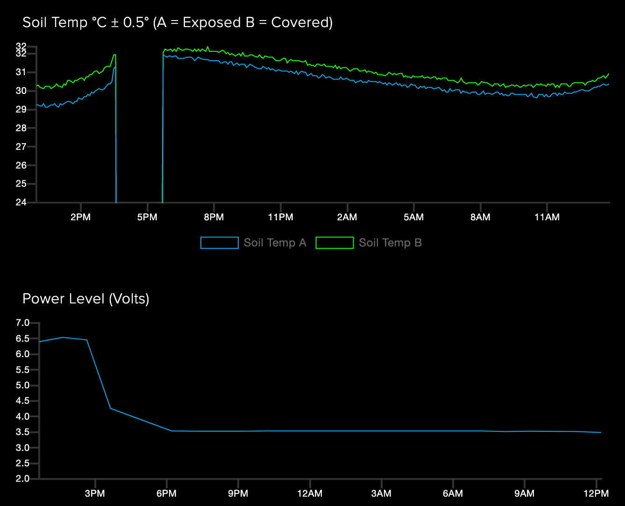Hide the green covered-sensor line via legend

coord(334,243)
